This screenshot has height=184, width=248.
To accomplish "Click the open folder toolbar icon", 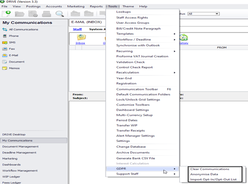I will (x=19, y=14).
